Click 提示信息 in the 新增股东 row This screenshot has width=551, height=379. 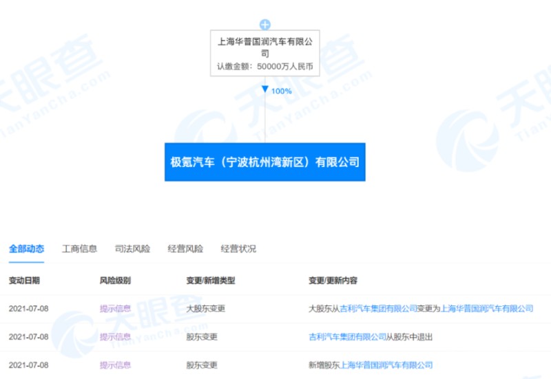tap(115, 365)
